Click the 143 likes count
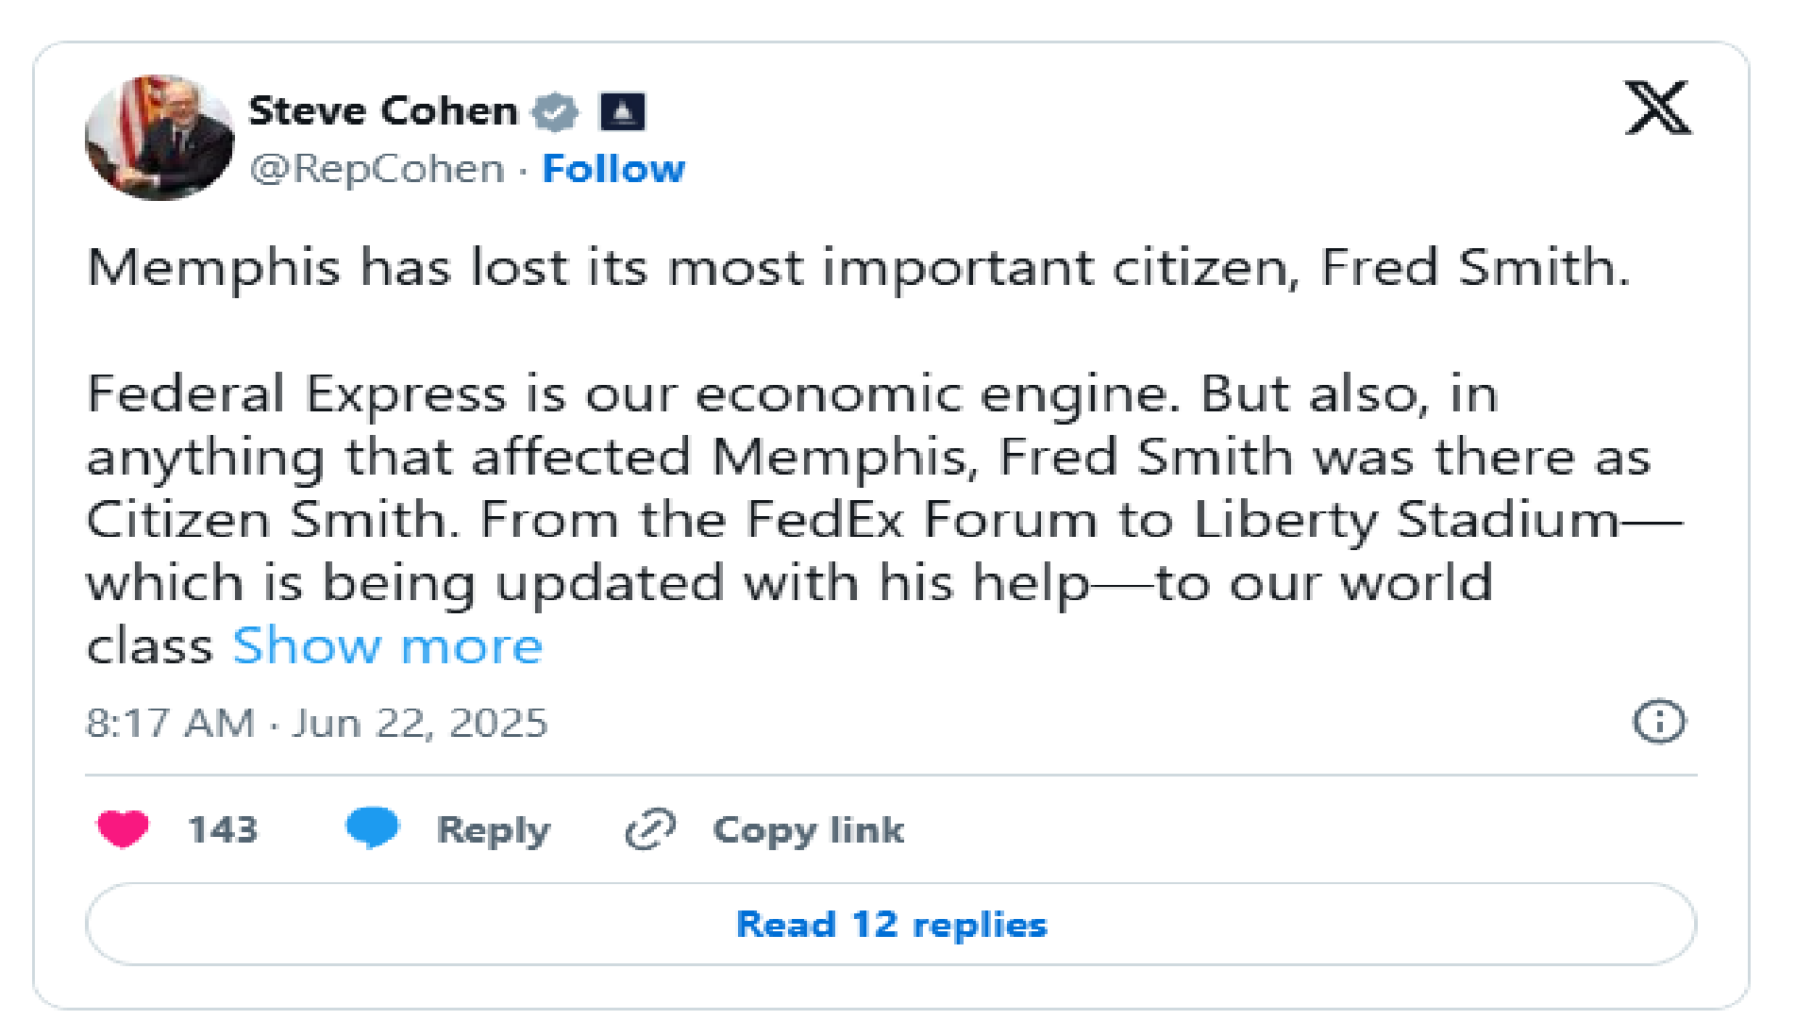 (223, 829)
